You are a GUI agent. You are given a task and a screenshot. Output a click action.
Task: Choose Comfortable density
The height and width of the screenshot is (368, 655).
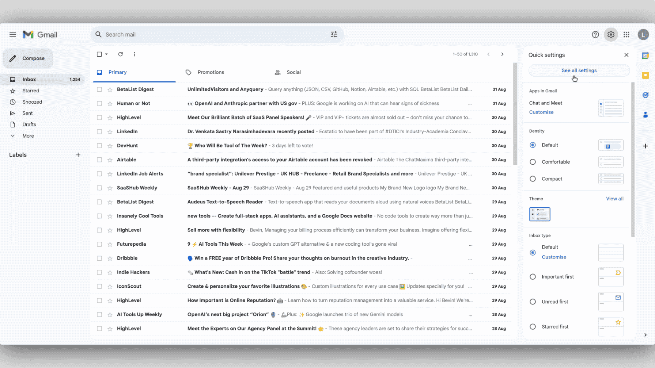coord(533,162)
